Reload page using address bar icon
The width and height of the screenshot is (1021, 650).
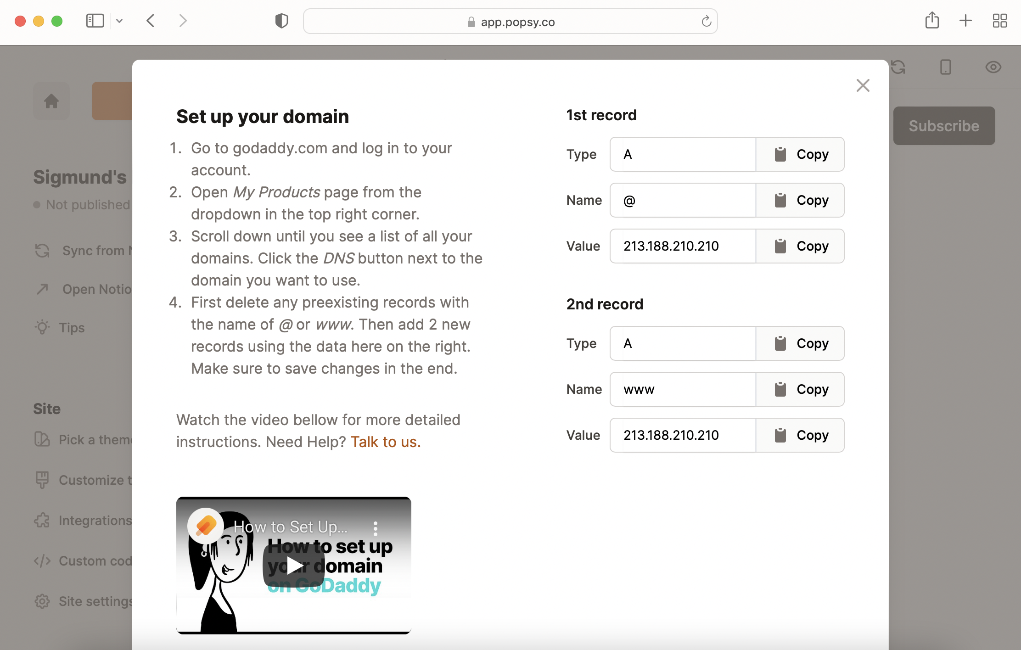tap(706, 21)
